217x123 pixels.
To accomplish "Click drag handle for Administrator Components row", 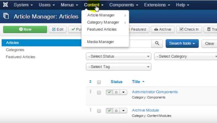I will point(91,91).
